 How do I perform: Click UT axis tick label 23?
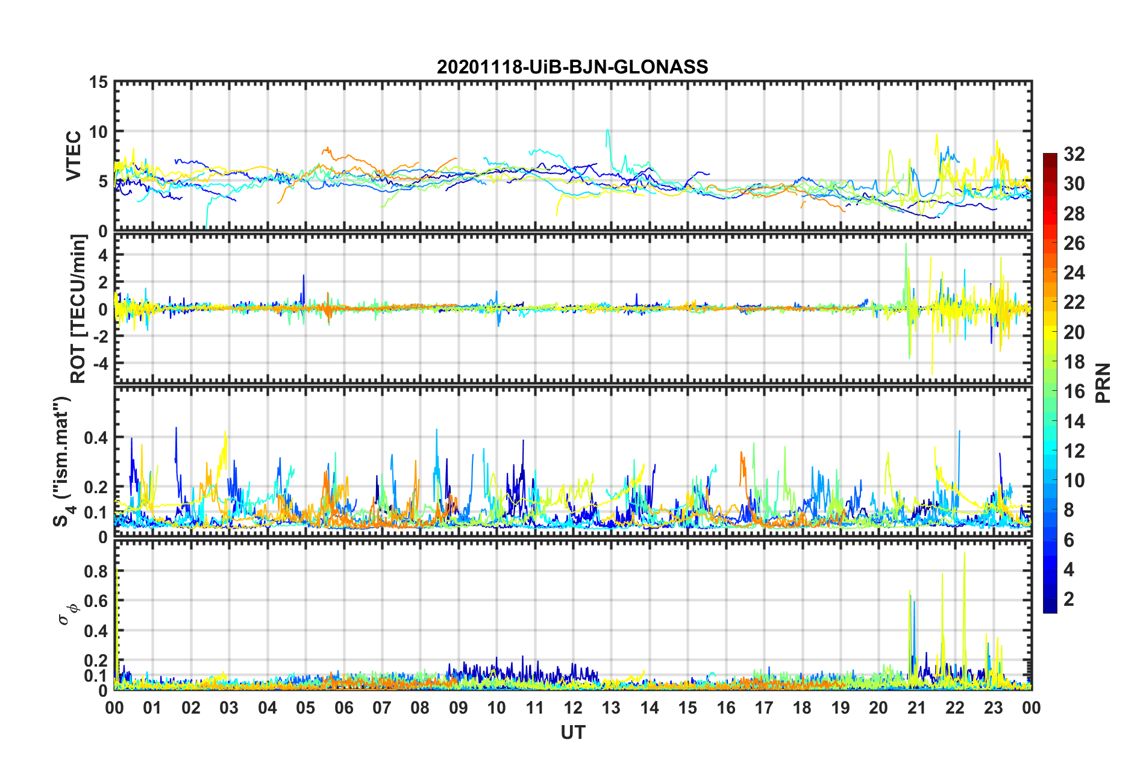click(994, 708)
